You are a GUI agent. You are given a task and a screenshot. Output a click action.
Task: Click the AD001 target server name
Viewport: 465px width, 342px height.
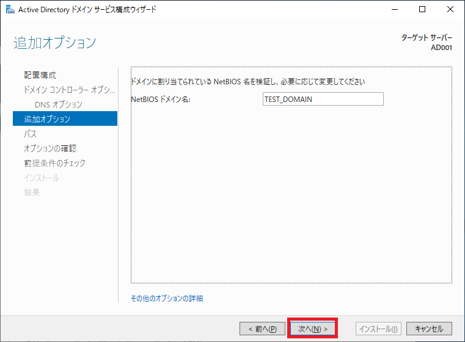click(442, 48)
